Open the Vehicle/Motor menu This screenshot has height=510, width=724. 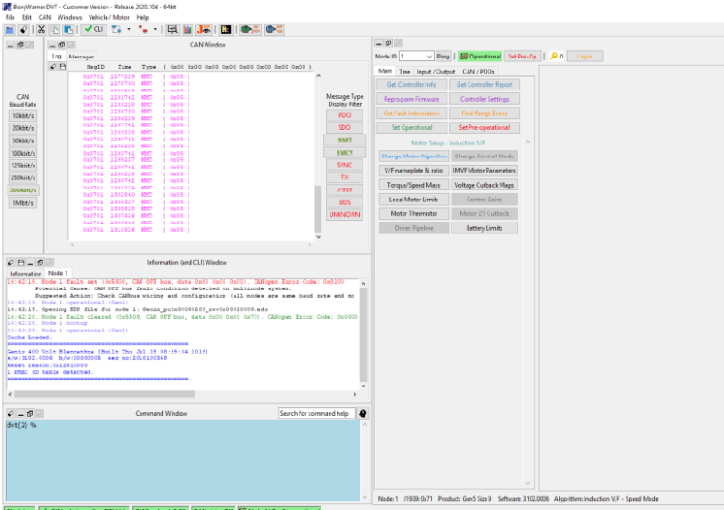click(x=109, y=17)
